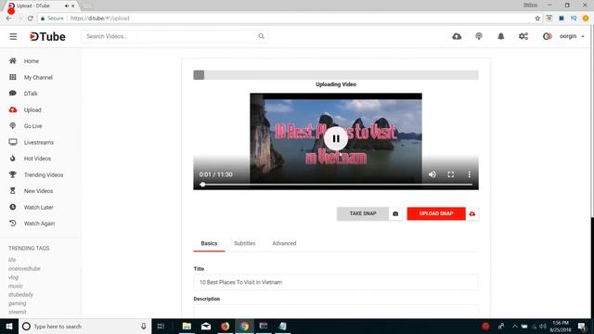Click the user avatar icon

coord(547,36)
